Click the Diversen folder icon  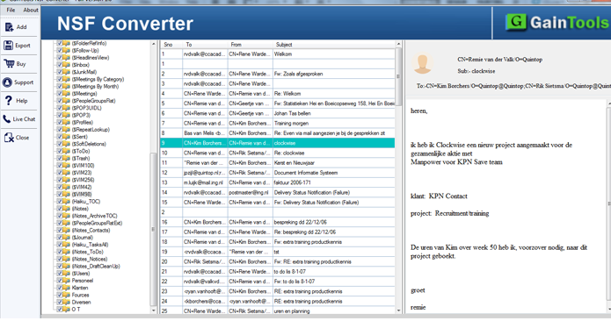(67, 303)
